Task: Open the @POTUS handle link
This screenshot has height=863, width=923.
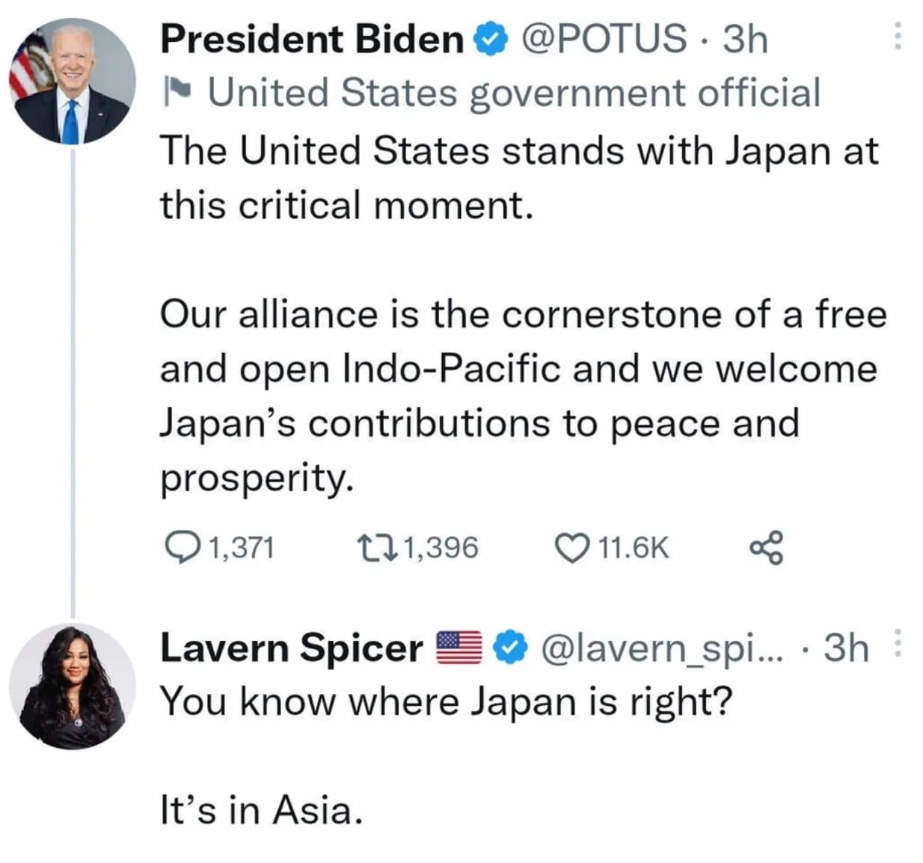Action: tap(604, 39)
